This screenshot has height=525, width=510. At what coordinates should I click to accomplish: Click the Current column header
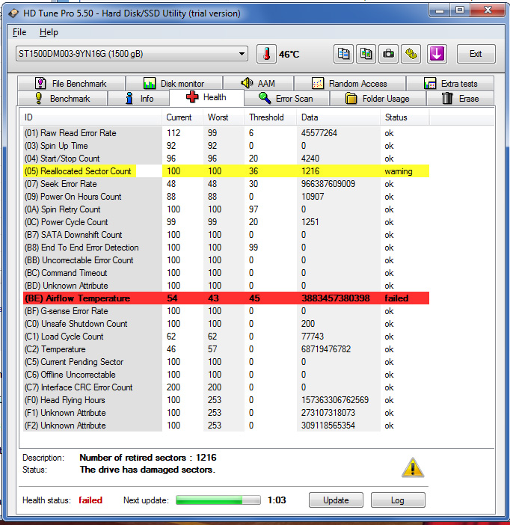[x=182, y=117]
